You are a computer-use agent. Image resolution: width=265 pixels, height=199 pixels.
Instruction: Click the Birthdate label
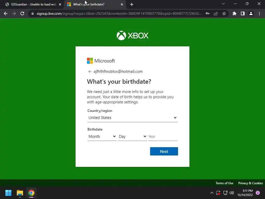95,129
